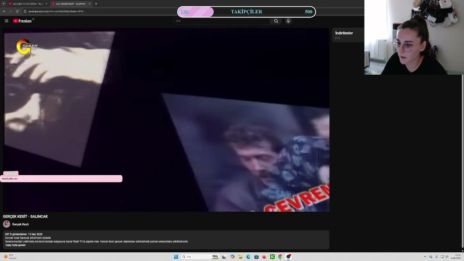Click the Flash TV logo on the video
Screen dimensions: 464x261
(26, 47)
